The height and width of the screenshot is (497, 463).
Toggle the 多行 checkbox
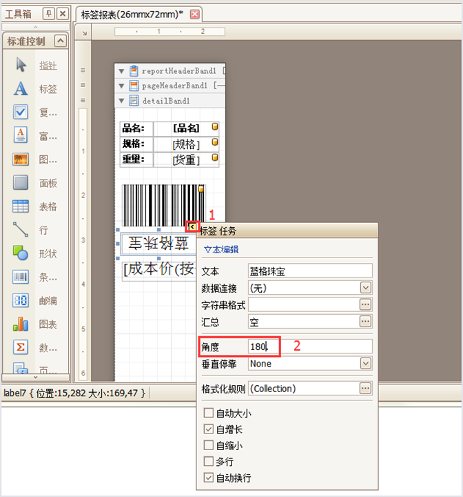pyautogui.click(x=209, y=462)
